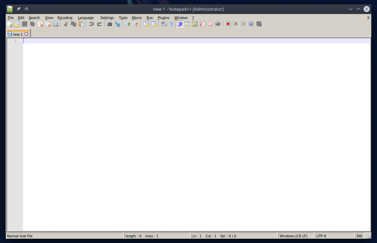
Task: Click the Copy icon in toolbar
Action: tap(74, 24)
